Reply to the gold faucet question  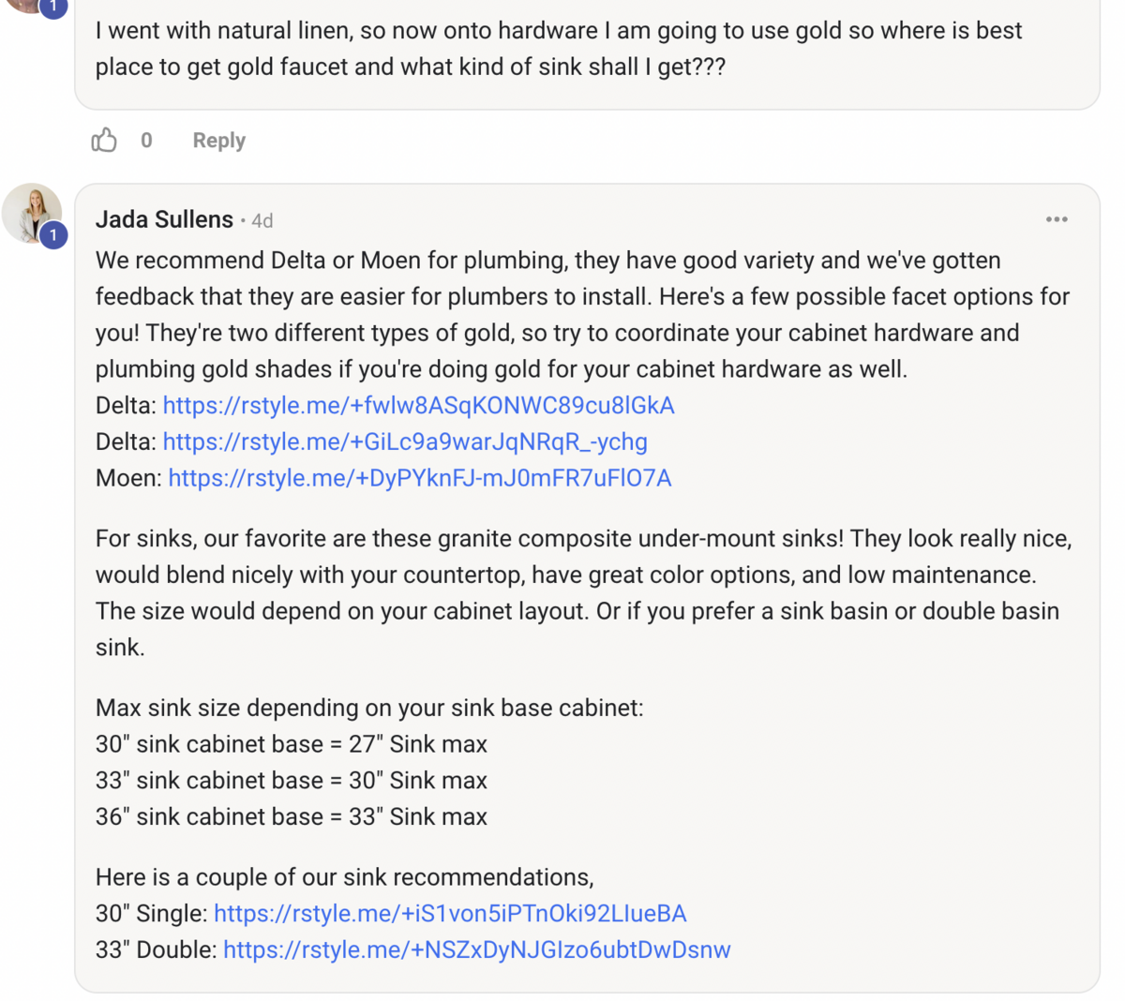(x=219, y=141)
